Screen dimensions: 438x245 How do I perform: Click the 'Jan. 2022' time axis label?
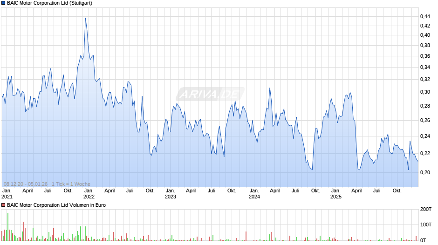pyautogui.click(x=89, y=194)
